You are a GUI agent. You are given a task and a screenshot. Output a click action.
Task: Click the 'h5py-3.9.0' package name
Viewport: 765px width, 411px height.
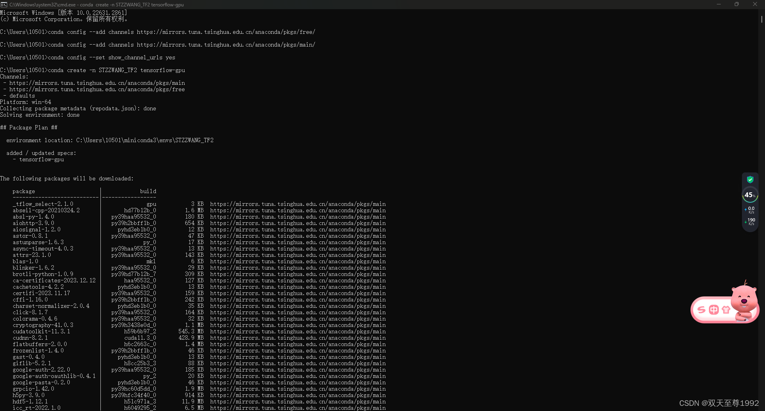pos(29,395)
